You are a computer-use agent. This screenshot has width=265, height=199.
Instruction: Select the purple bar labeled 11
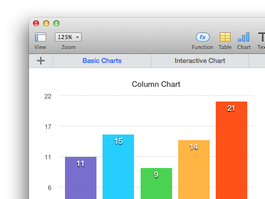point(81,178)
